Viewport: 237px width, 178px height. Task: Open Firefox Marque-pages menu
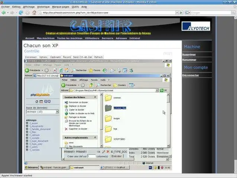point(61,7)
